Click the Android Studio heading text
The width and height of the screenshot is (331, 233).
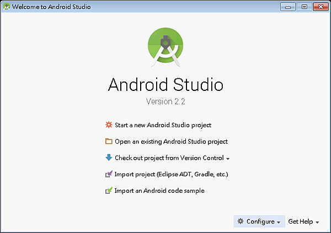(165, 84)
